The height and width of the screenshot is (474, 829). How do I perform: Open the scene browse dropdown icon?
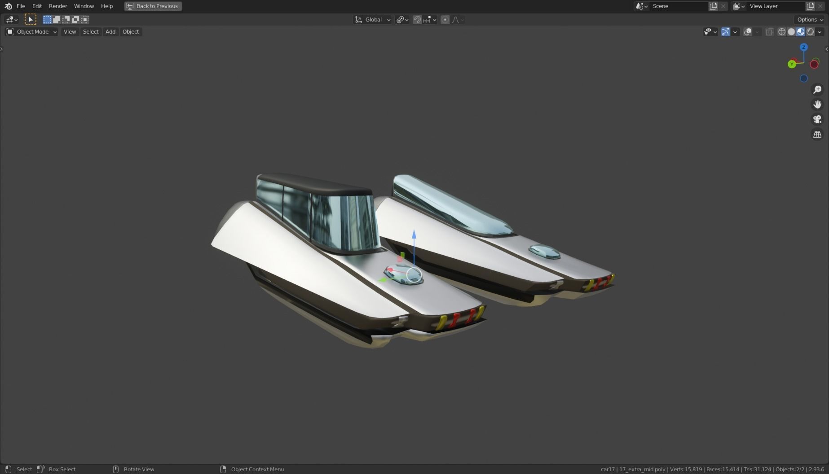(x=641, y=6)
